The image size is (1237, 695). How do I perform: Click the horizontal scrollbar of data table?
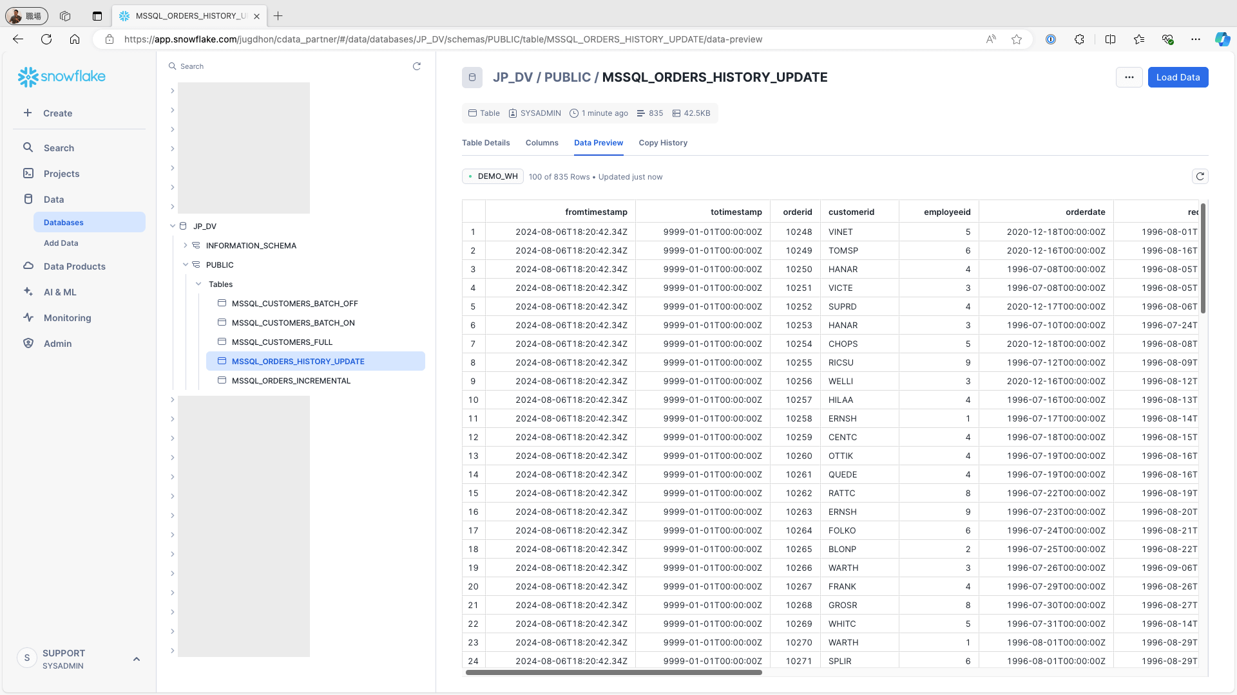click(613, 672)
